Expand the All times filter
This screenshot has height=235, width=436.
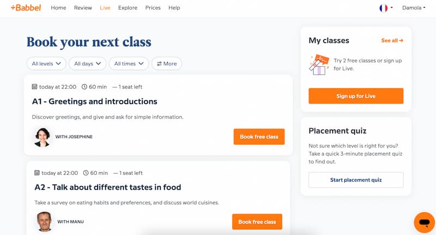(129, 64)
